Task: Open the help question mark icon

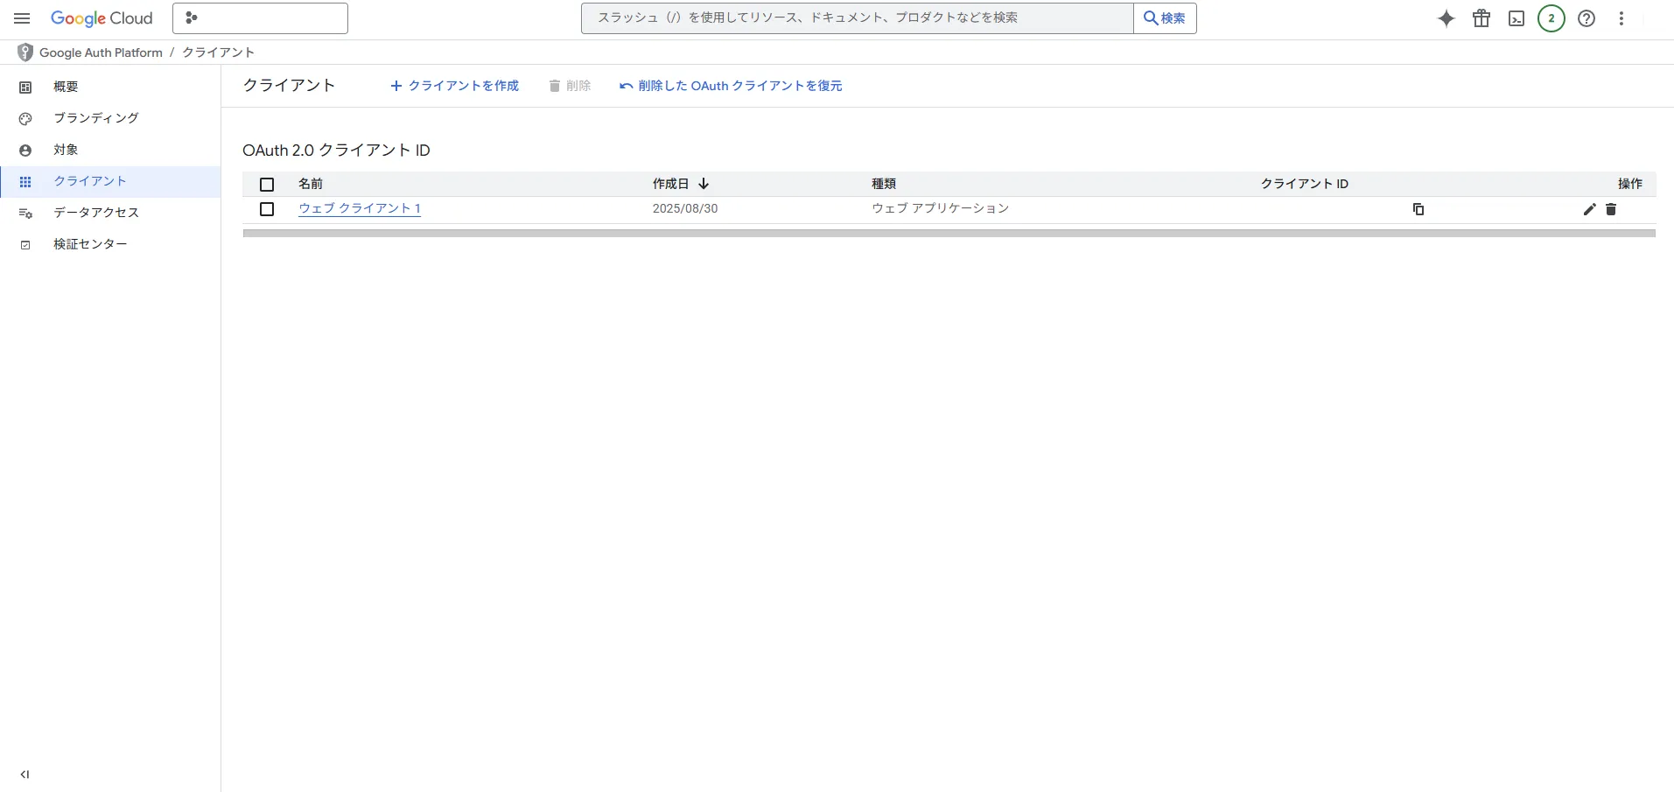Action: coord(1586,18)
